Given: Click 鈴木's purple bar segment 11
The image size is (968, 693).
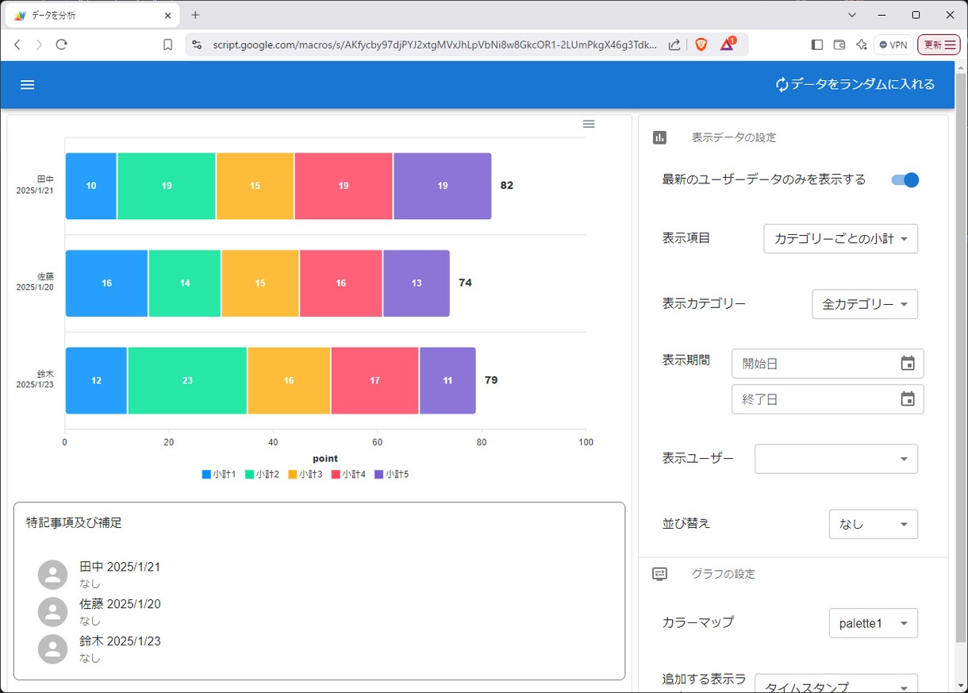Looking at the screenshot, I should [448, 381].
